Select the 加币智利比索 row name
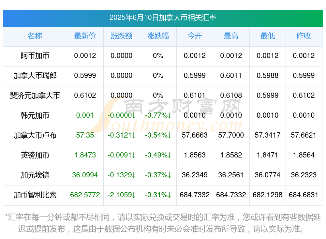 [35, 195]
